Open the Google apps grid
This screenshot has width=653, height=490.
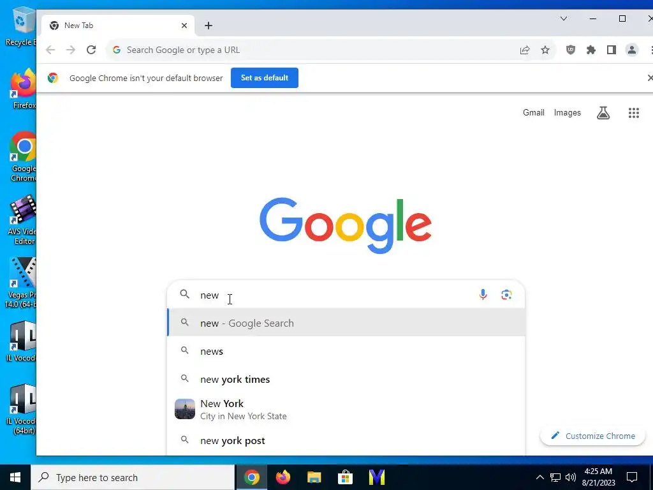(634, 112)
